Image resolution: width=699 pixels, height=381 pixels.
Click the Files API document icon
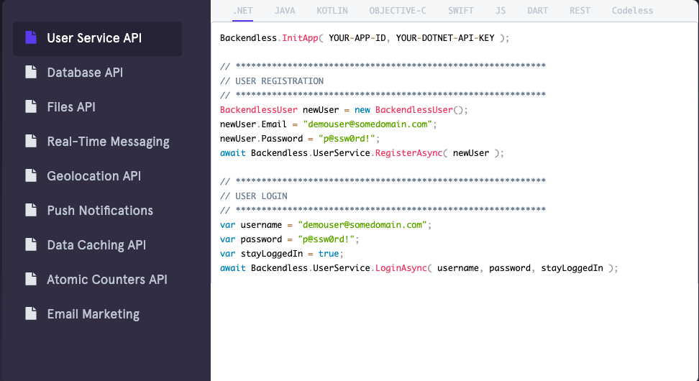click(31, 106)
